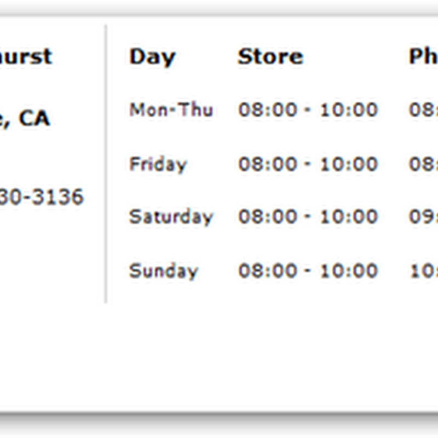438x438 pixels.
Task: Click Sunday's store hours 08:00 - 10:00
Action: click(308, 270)
